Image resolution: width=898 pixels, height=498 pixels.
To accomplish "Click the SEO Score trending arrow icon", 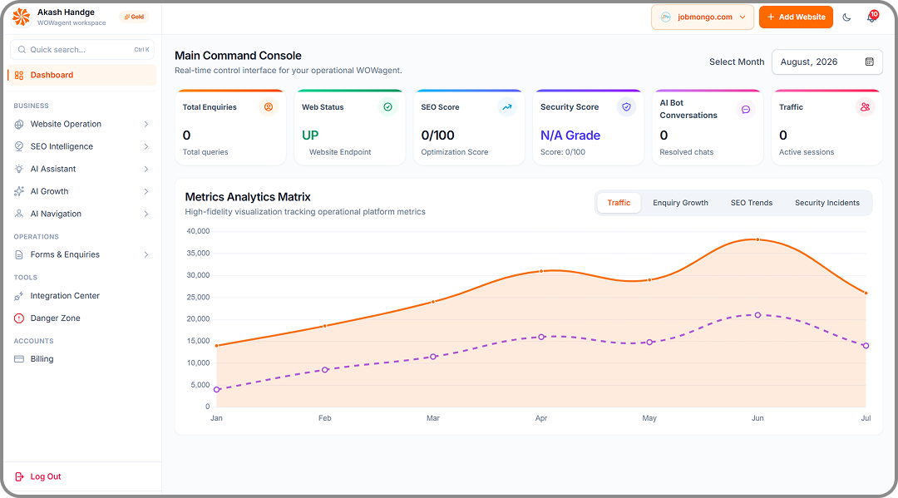I will 507,107.
